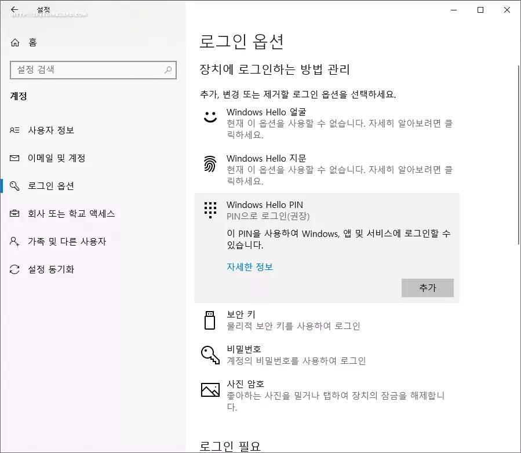The width and height of the screenshot is (521, 453).
Task: Minimize the Settings window
Action: (x=454, y=10)
